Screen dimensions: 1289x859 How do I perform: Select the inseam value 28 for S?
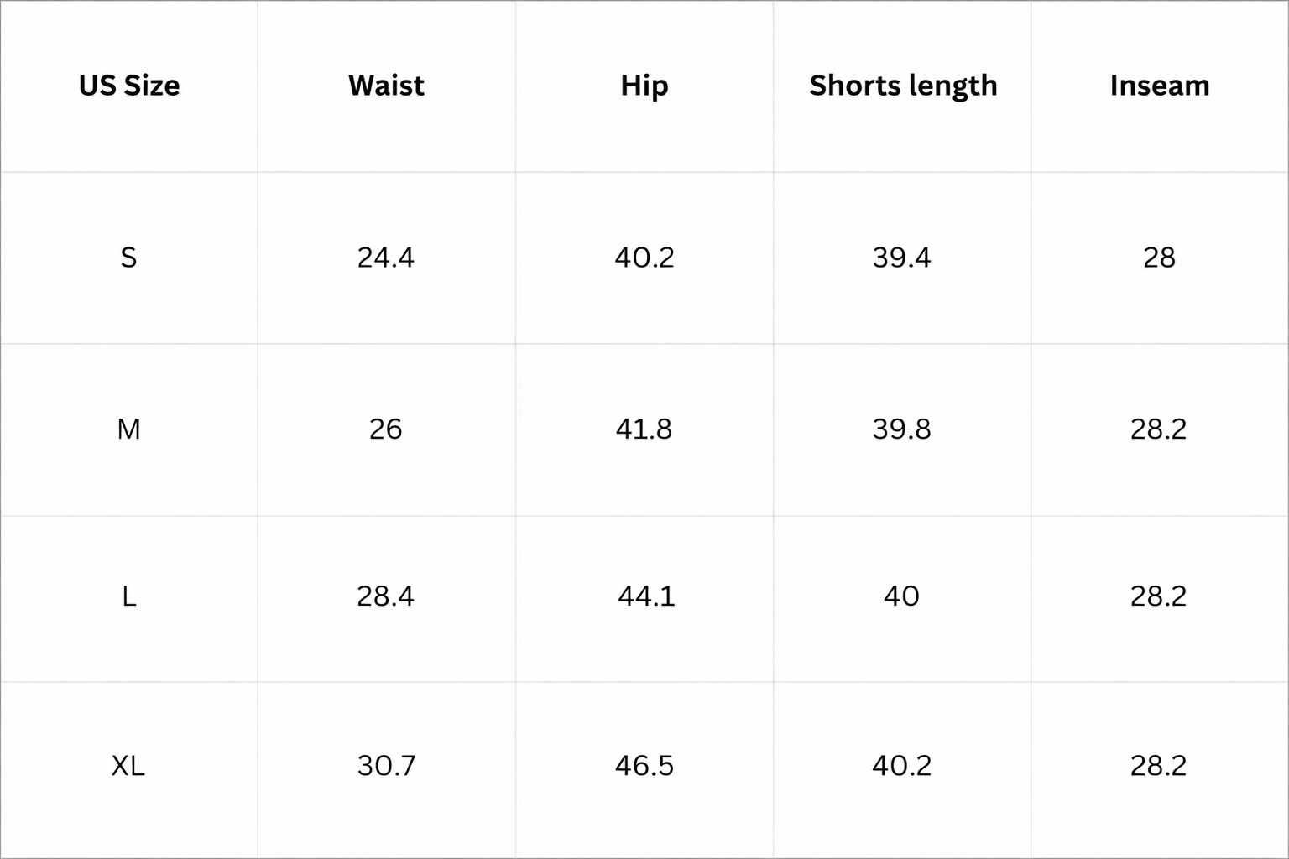(x=1159, y=258)
